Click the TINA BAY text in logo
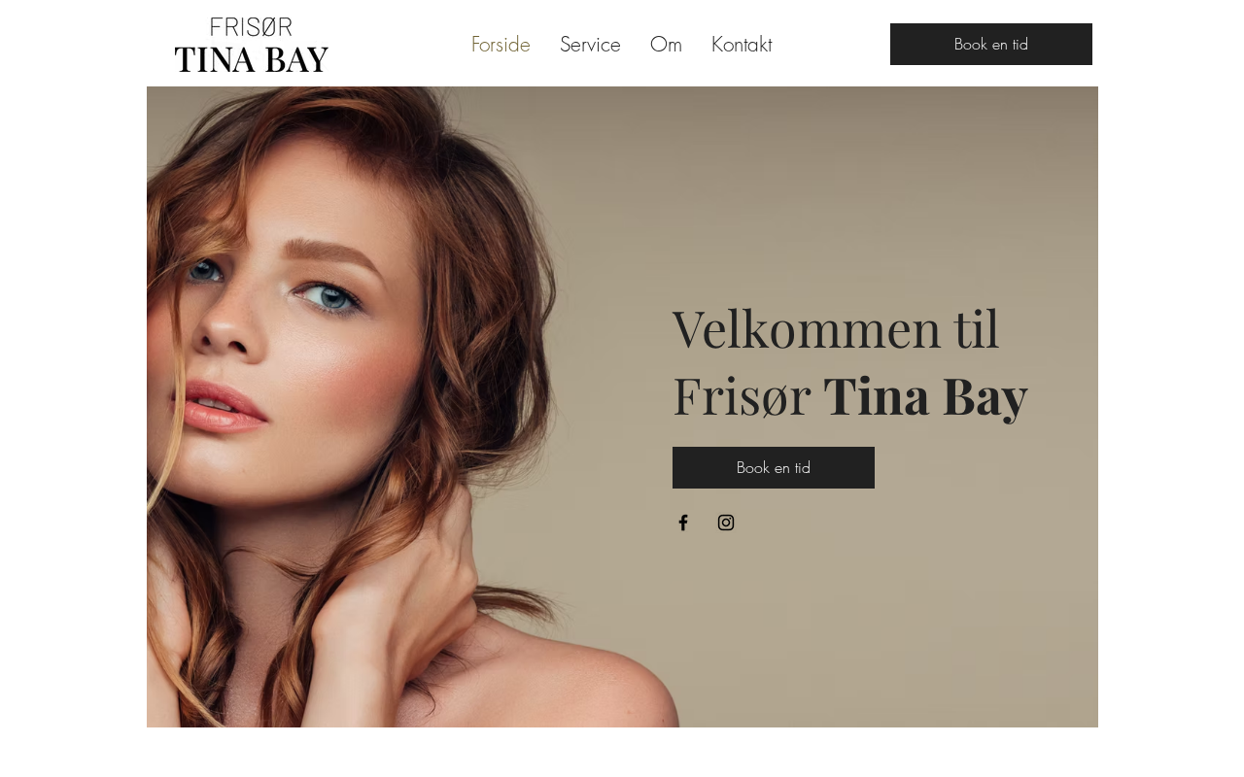Image resolution: width=1244 pixels, height=777 pixels. [x=252, y=59]
